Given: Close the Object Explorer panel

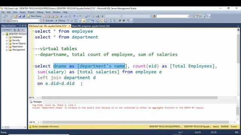Looking at the screenshot, I should (25, 26).
